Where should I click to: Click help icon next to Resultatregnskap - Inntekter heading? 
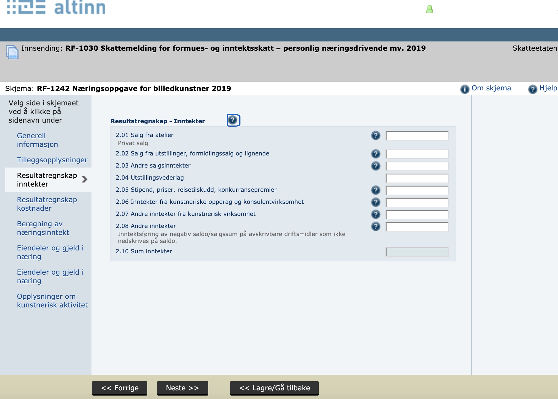(x=233, y=120)
